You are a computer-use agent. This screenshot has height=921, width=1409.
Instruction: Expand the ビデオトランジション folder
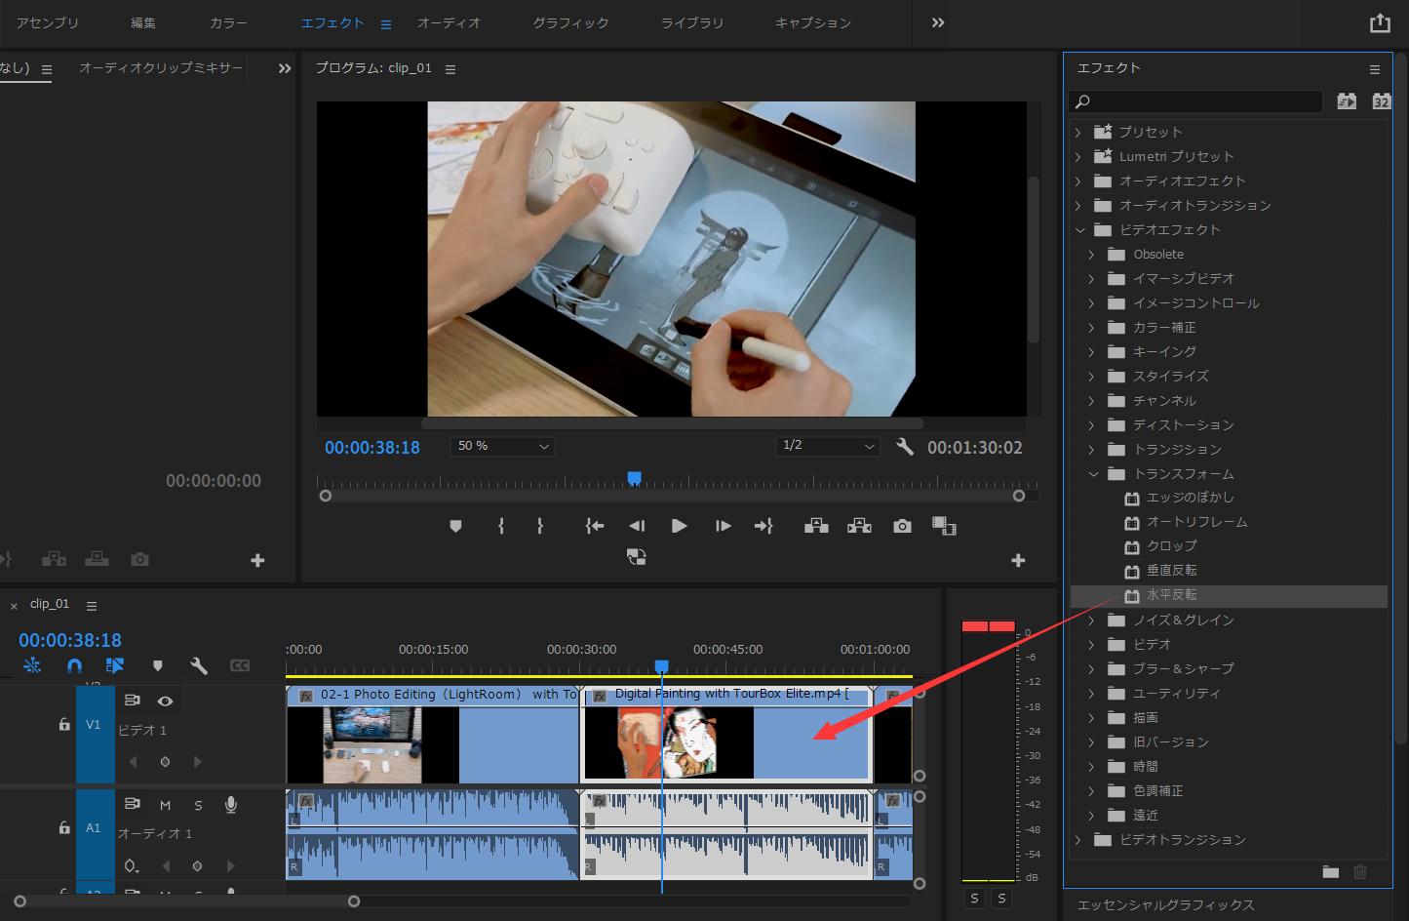(1077, 839)
